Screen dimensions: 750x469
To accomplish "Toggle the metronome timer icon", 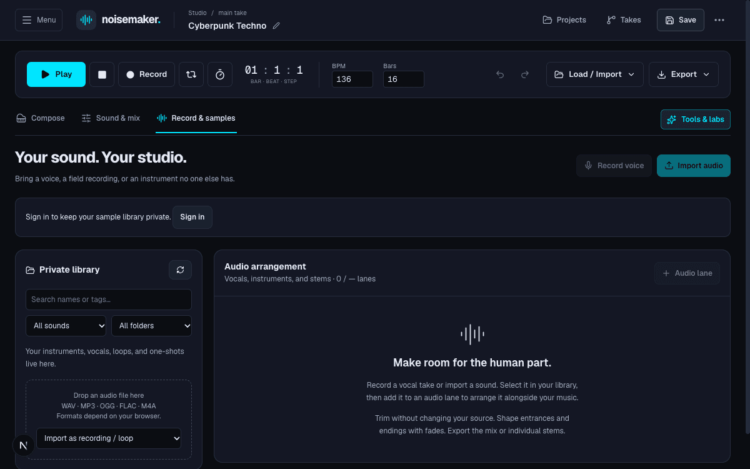I will pos(220,74).
